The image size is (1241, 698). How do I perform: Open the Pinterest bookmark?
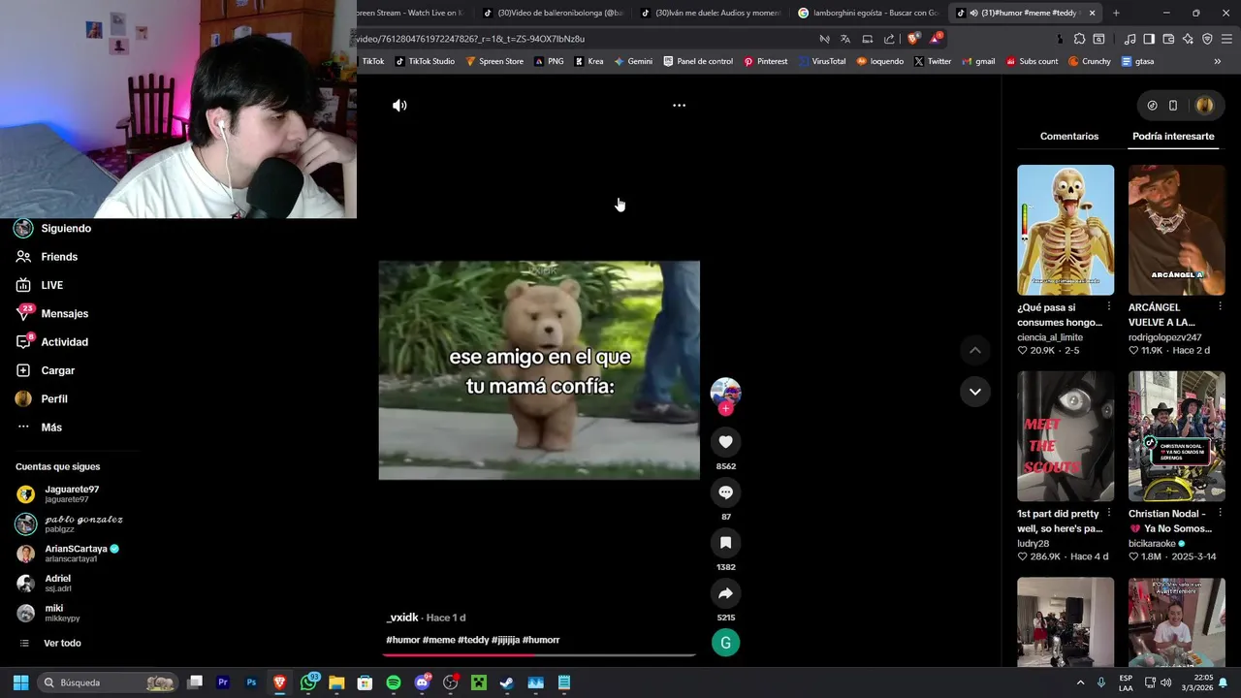point(765,61)
